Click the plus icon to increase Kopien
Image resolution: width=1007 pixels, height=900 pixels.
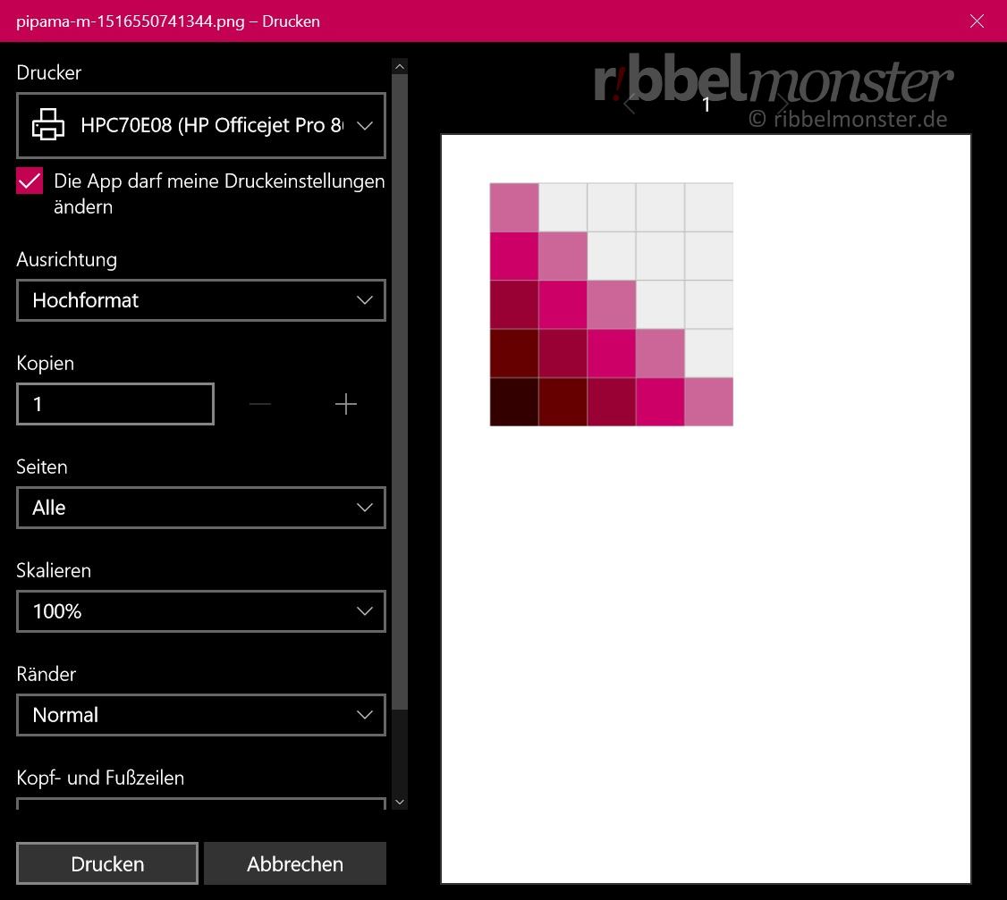click(345, 404)
